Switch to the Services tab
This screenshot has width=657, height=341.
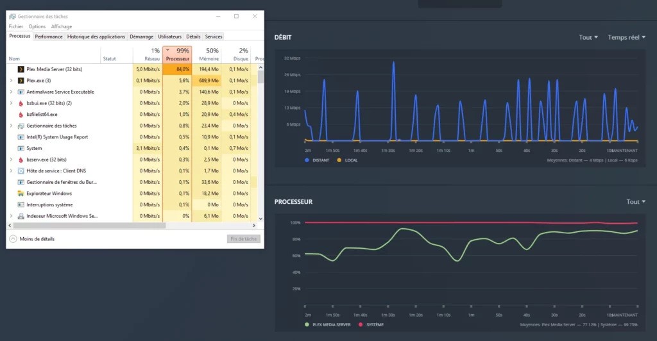pyautogui.click(x=213, y=37)
